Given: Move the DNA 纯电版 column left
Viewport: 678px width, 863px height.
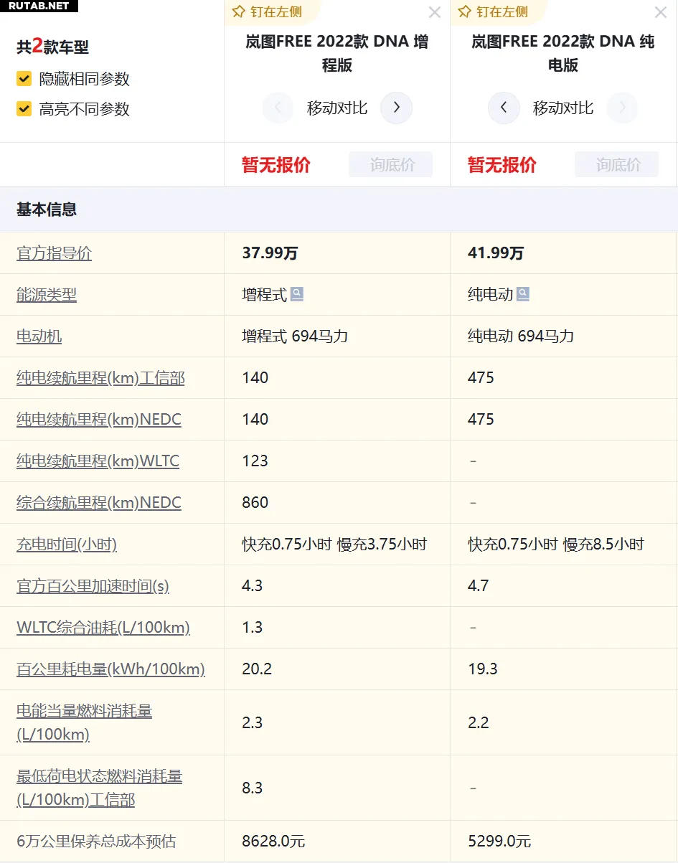Looking at the screenshot, I should tap(504, 108).
